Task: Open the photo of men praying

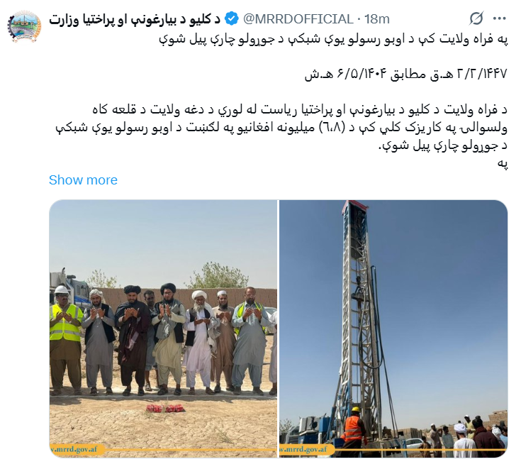Action: click(163, 329)
